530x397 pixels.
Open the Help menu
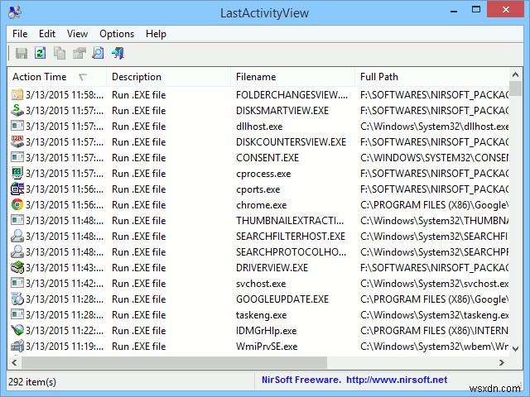point(156,34)
